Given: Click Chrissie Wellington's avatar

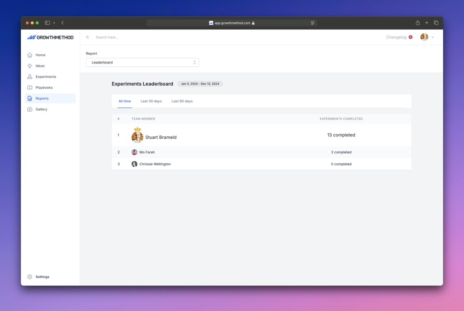Looking at the screenshot, I should coord(134,164).
